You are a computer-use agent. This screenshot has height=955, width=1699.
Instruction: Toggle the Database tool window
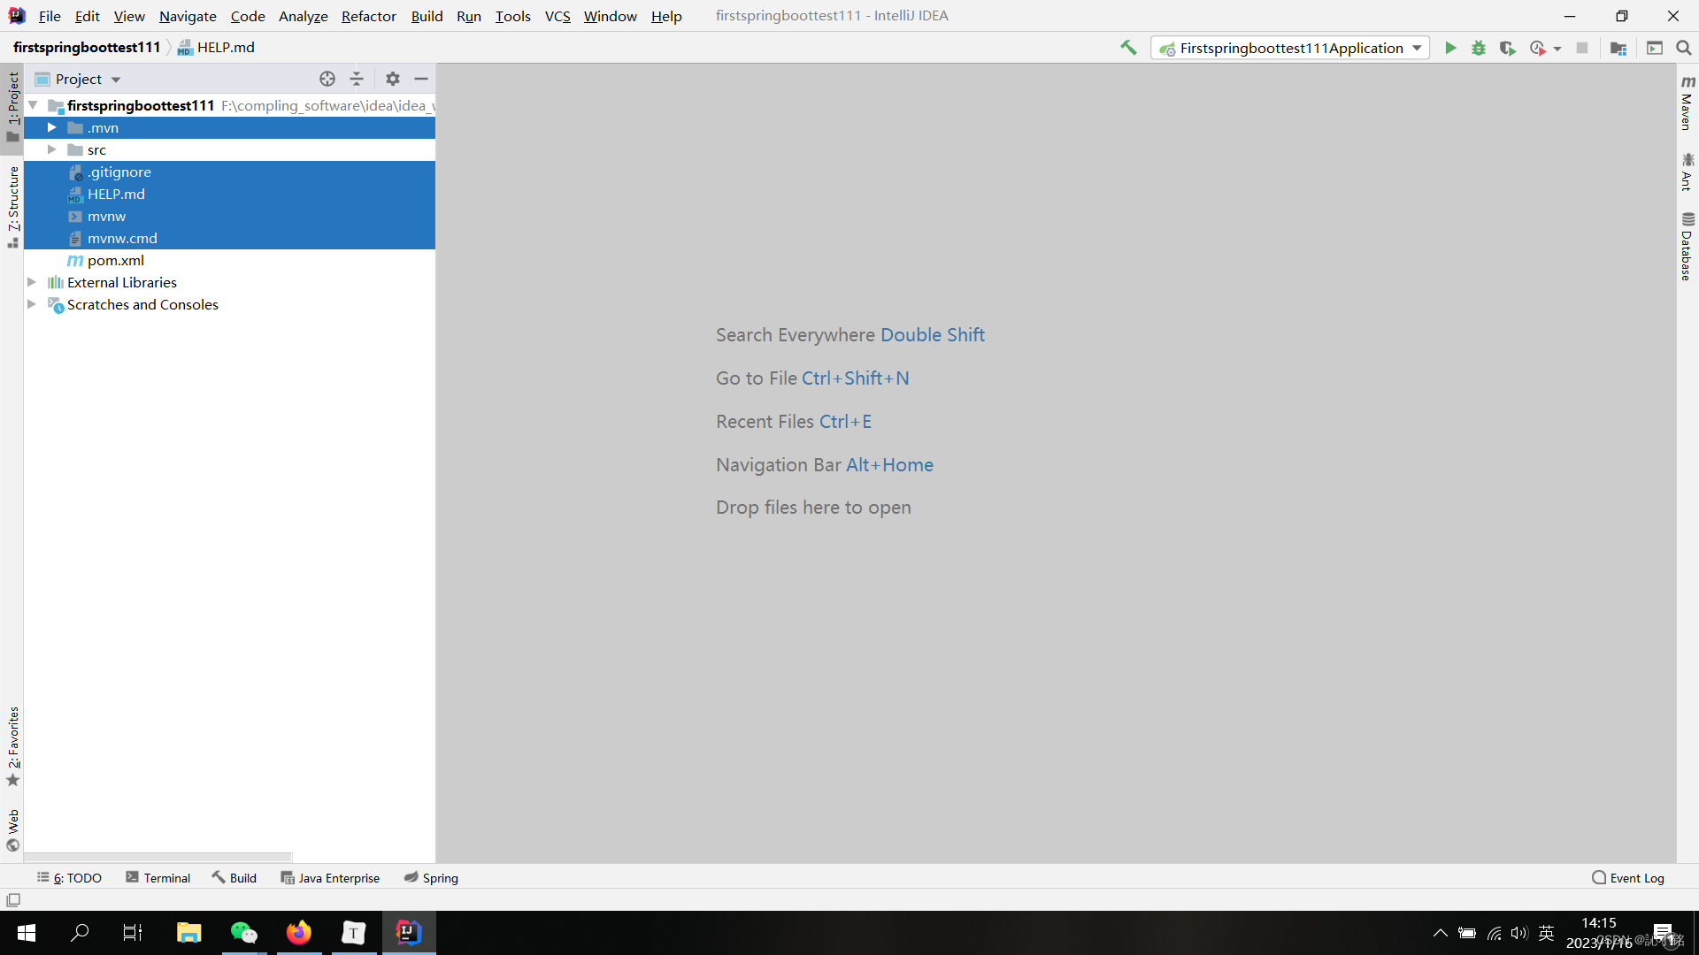click(x=1687, y=247)
